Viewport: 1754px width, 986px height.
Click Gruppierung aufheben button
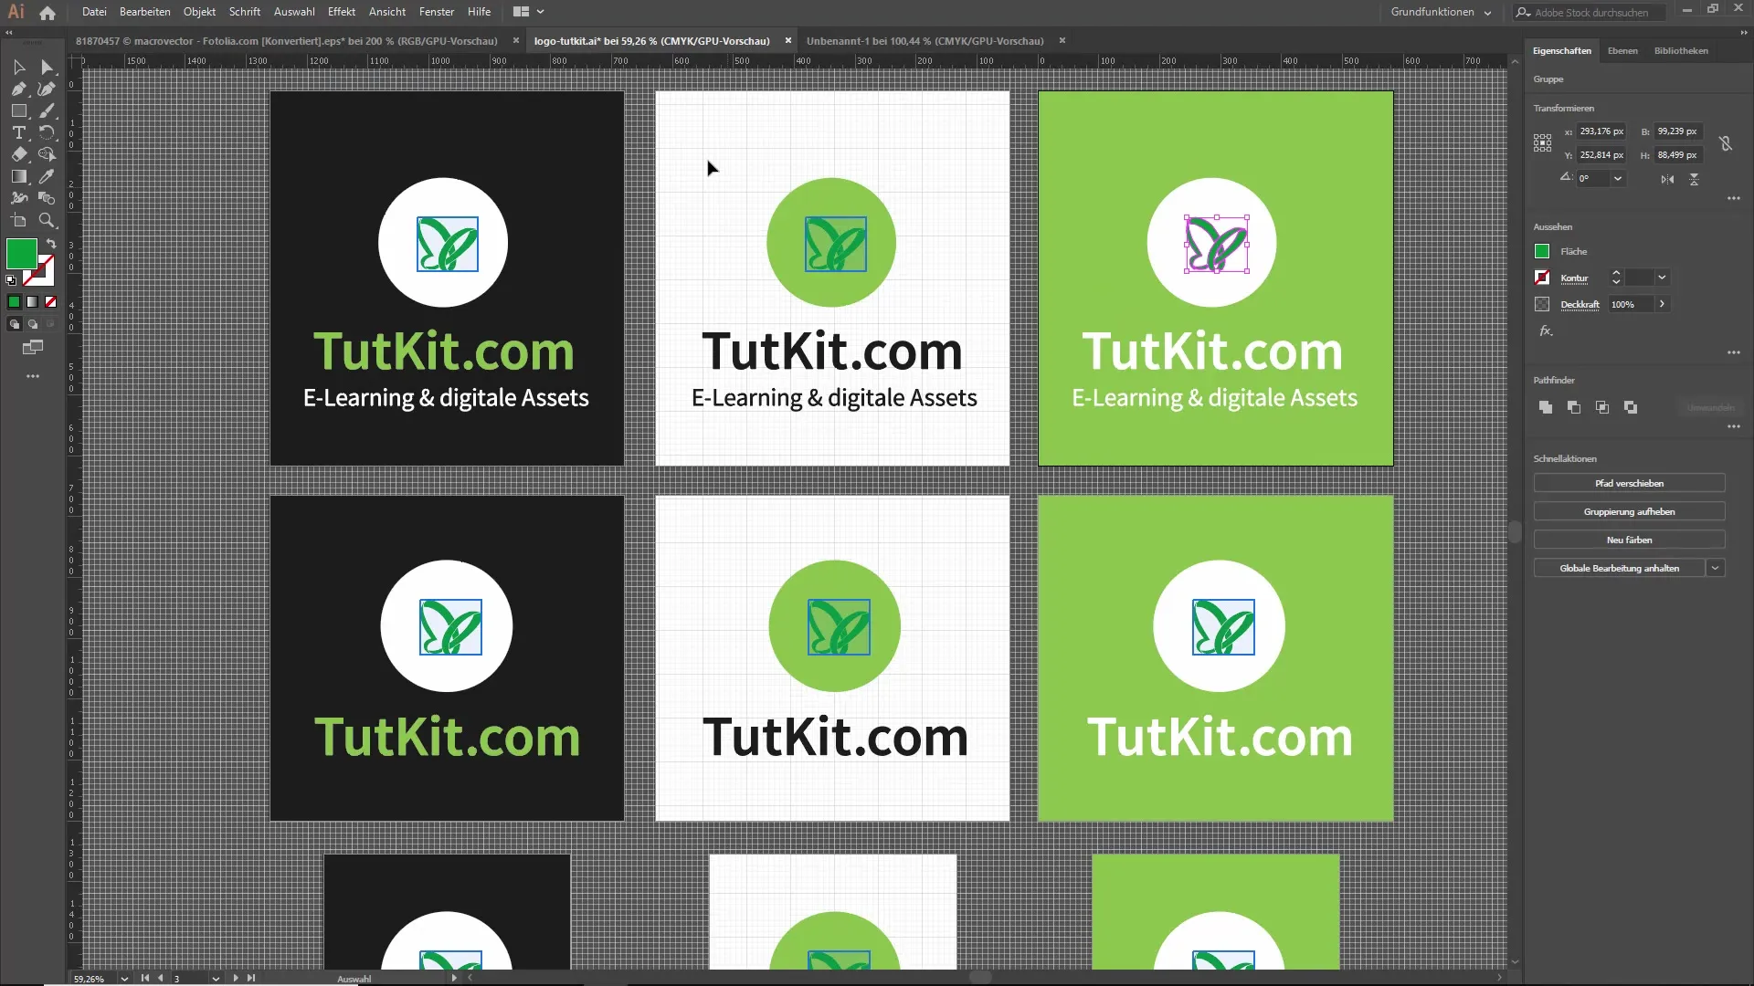(1629, 511)
